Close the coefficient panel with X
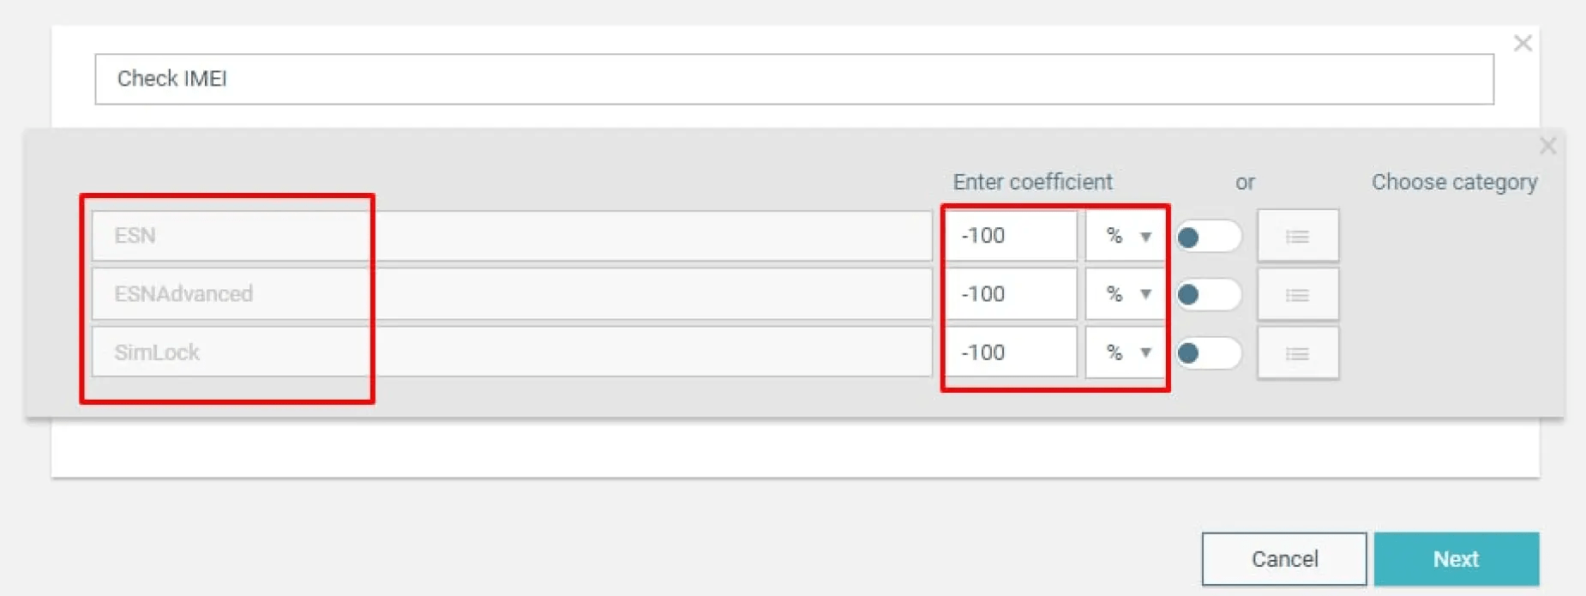1586x596 pixels. (x=1547, y=146)
